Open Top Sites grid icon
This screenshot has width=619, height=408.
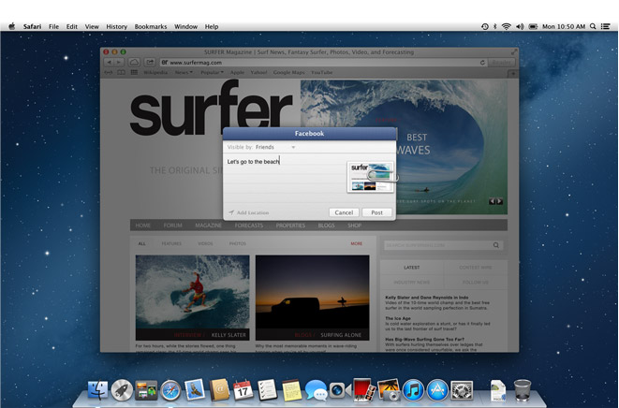pyautogui.click(x=134, y=73)
